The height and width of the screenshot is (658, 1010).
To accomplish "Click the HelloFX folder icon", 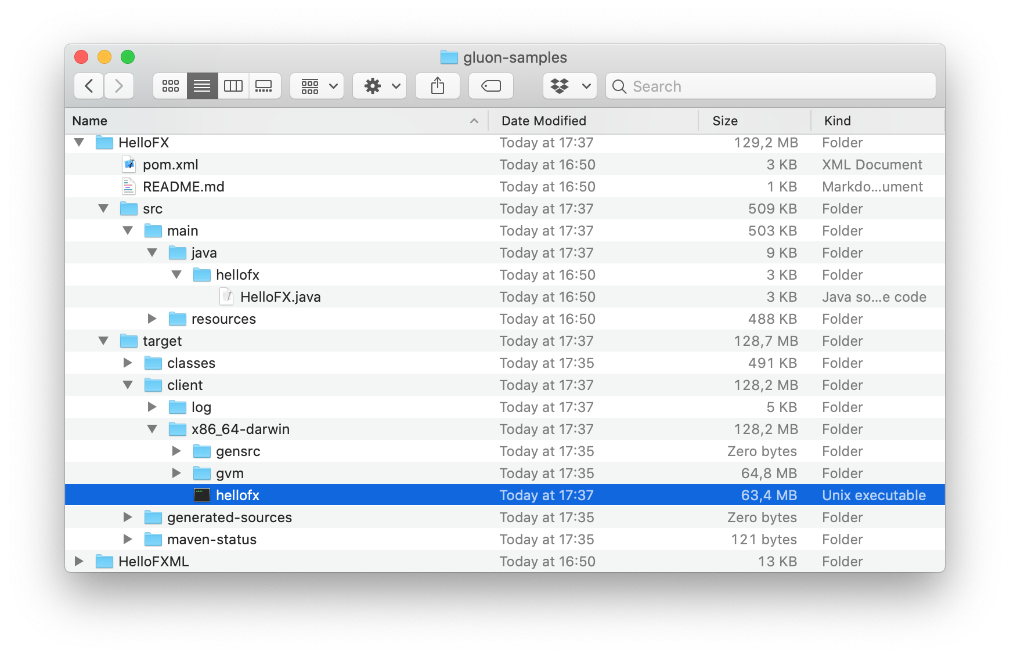I will pos(104,142).
